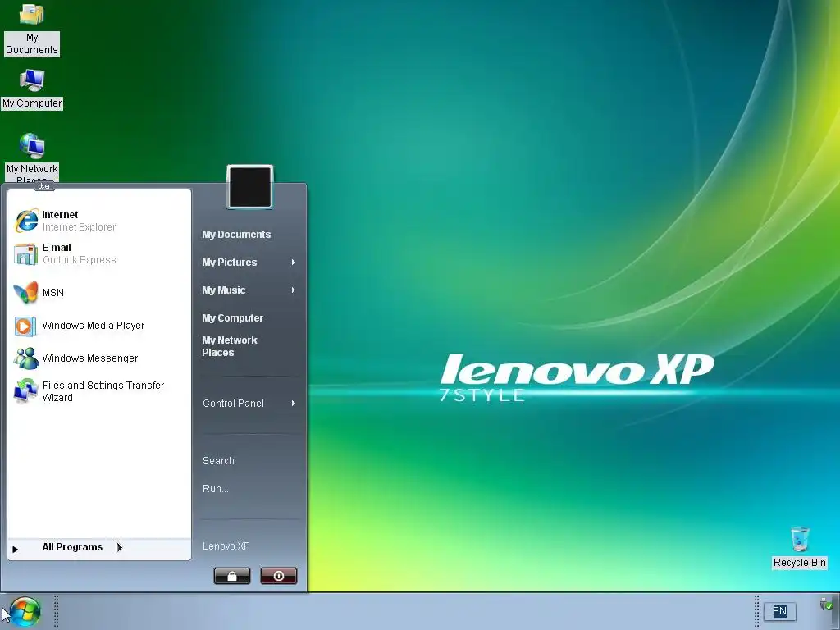Click the Windows Media Player label
Viewport: 840px width, 630px height.
[x=94, y=325]
